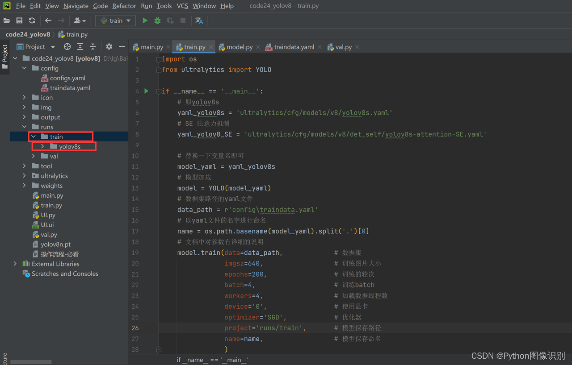Open the Help menu

coord(227,6)
